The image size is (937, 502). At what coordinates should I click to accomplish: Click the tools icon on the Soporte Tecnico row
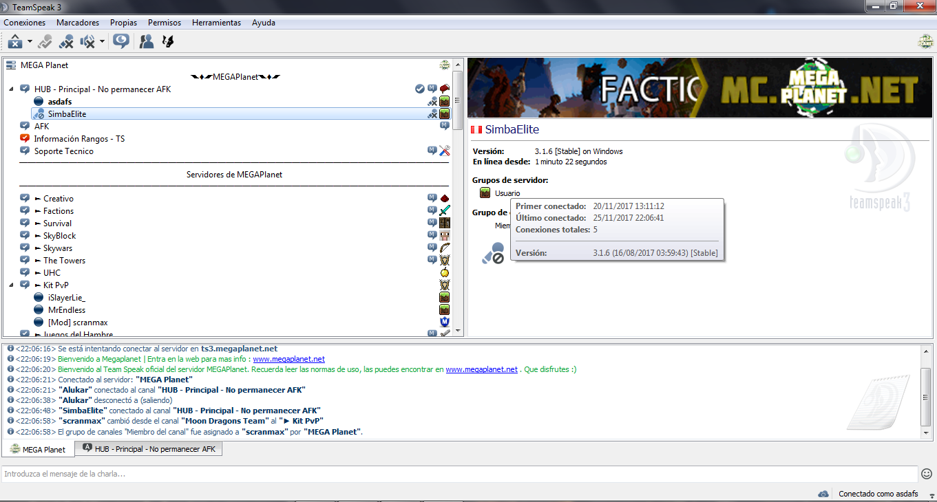(x=445, y=151)
